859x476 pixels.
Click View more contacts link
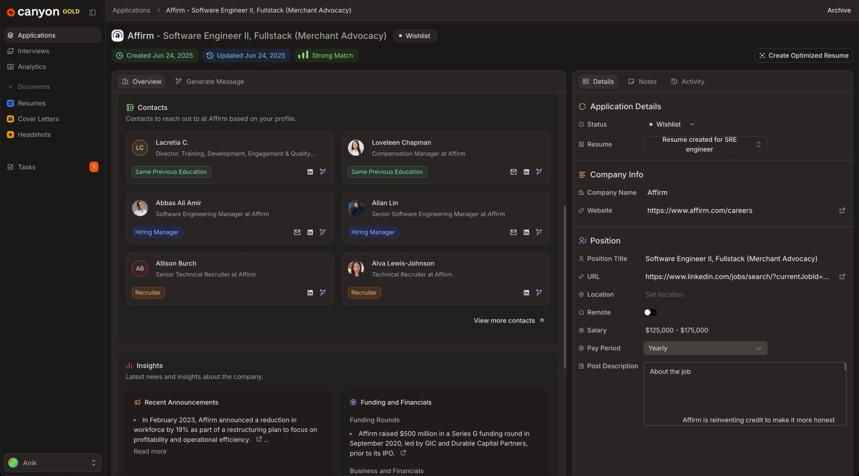(x=509, y=321)
